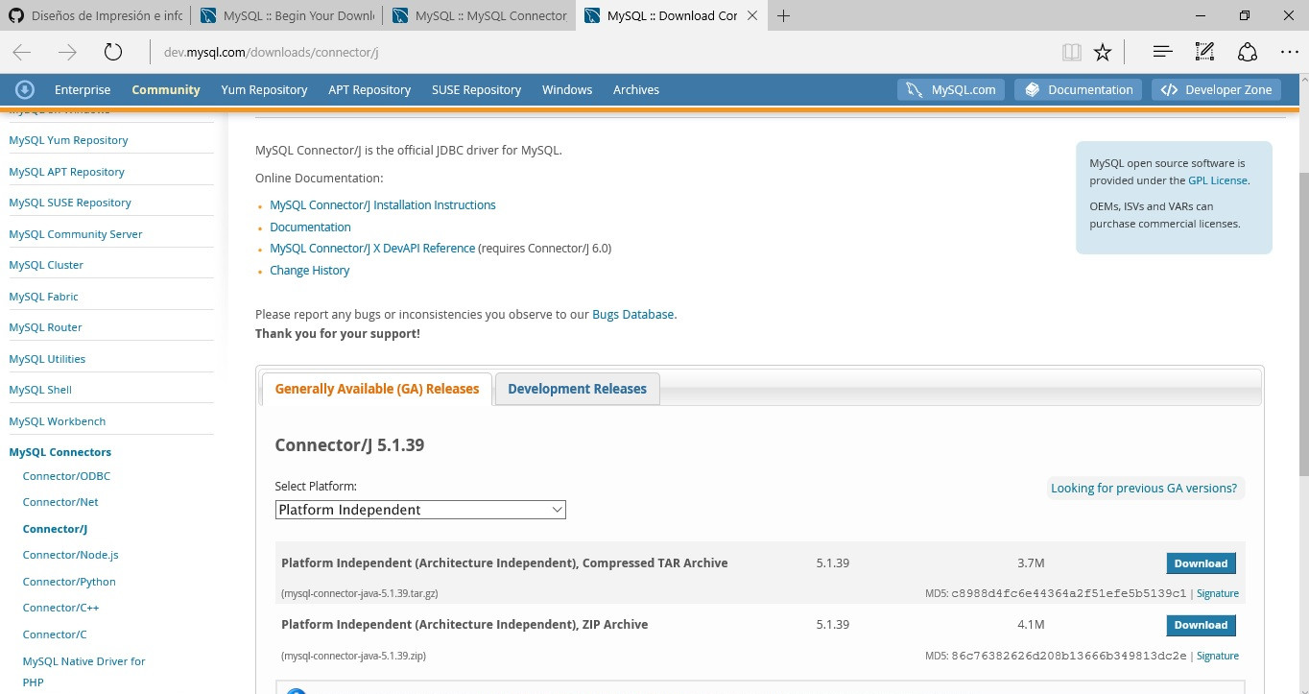The width and height of the screenshot is (1309, 694).
Task: Select Connector/J in sidebar
Action: pos(55,529)
